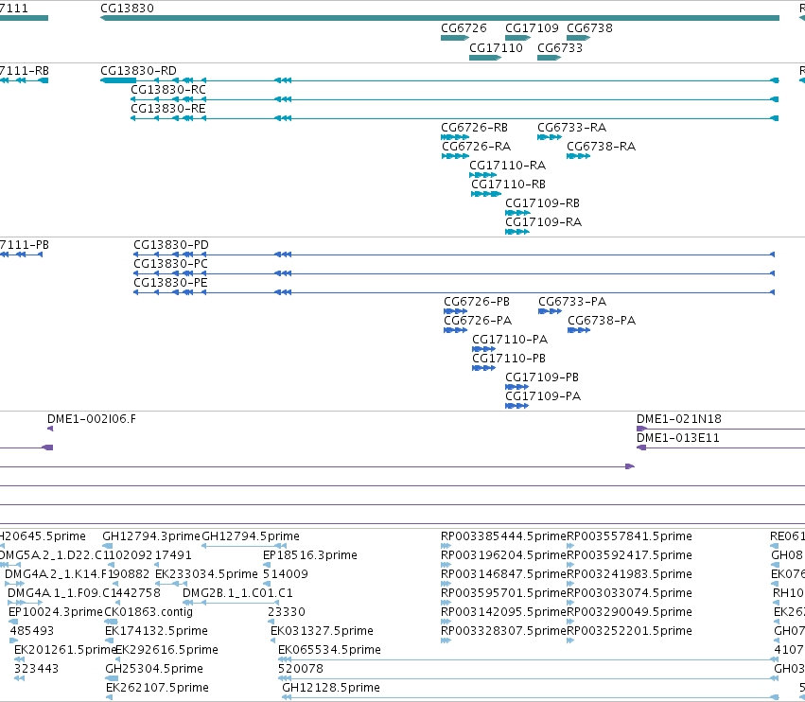Select protein CG17110-PB
Screen dimensions: 805x702
[x=483, y=368]
